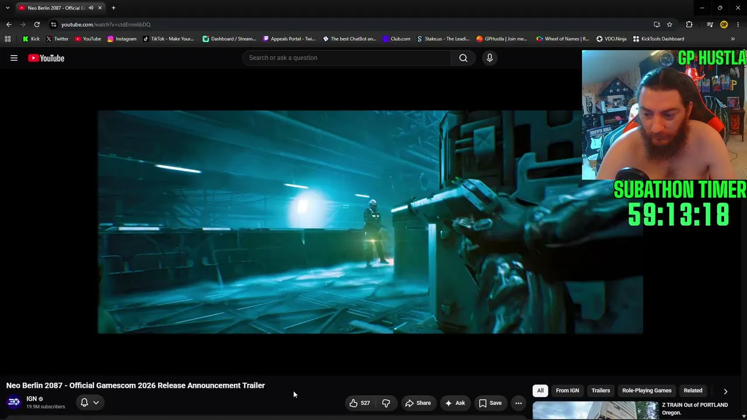Screen dimensions: 747x420
Task: Expand the notification bell dropdown
Action: pyautogui.click(x=90, y=402)
